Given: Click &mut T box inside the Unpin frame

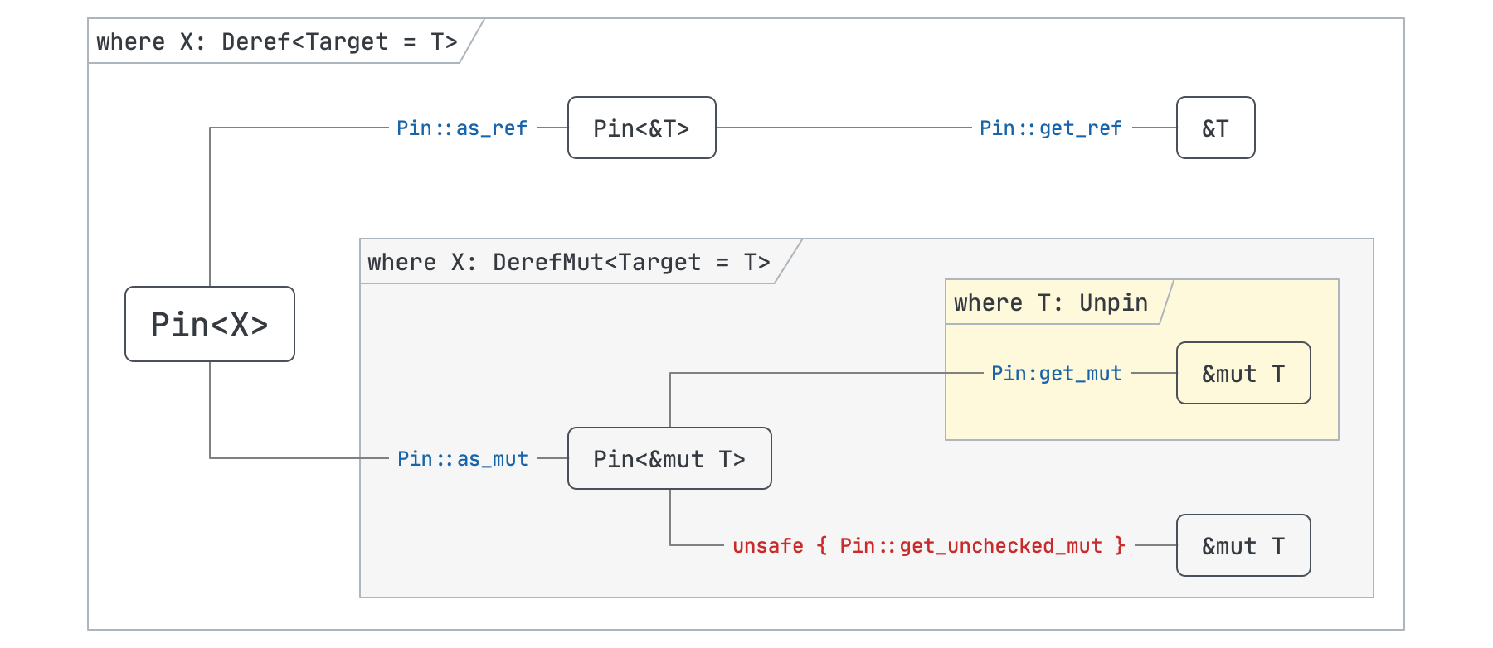Looking at the screenshot, I should pyautogui.click(x=1243, y=374).
